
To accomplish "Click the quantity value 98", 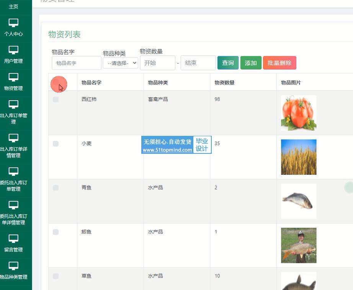I will pyautogui.click(x=217, y=99).
